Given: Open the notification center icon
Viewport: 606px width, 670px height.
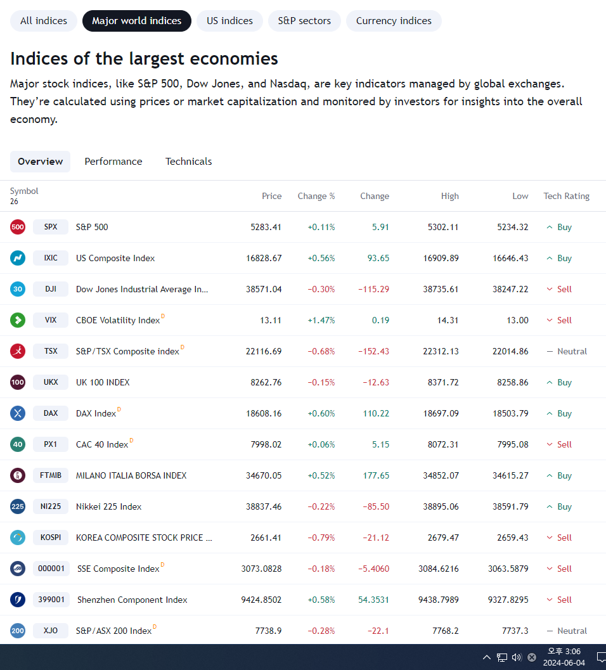Looking at the screenshot, I should tap(601, 657).
